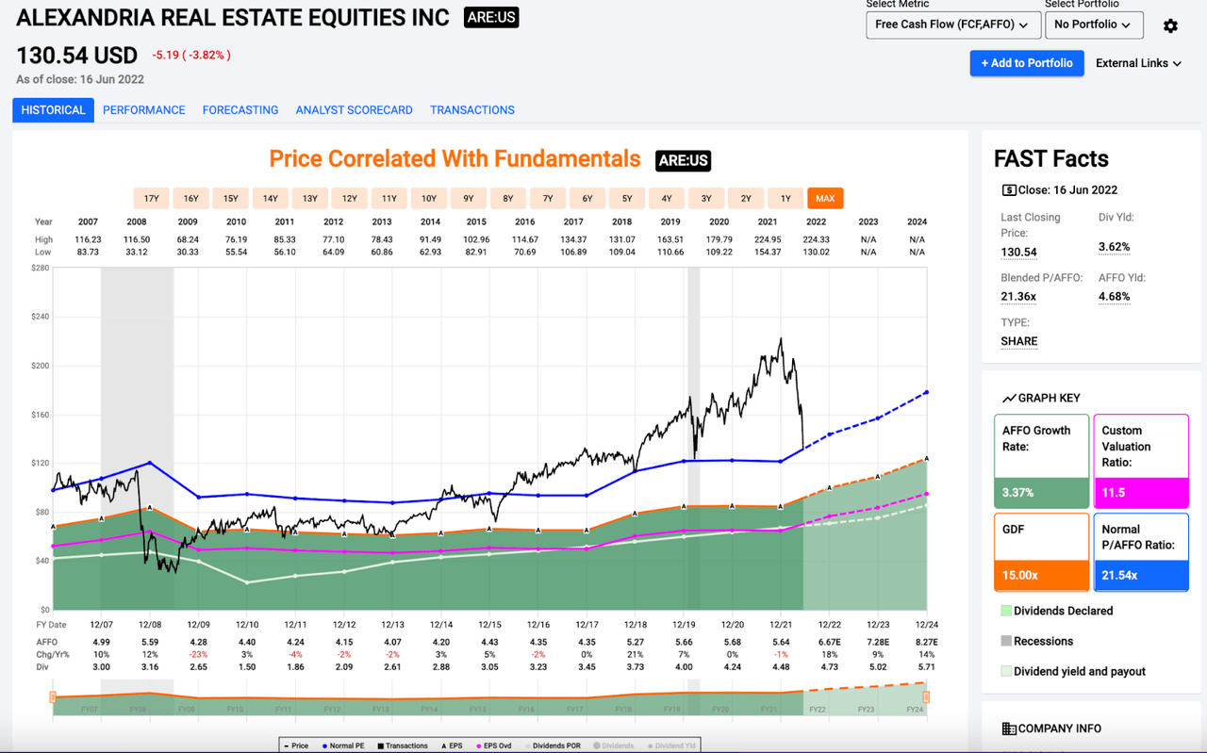This screenshot has height=753, width=1207.
Task: Click the 2021 High value 224.95
Action: [x=781, y=239]
